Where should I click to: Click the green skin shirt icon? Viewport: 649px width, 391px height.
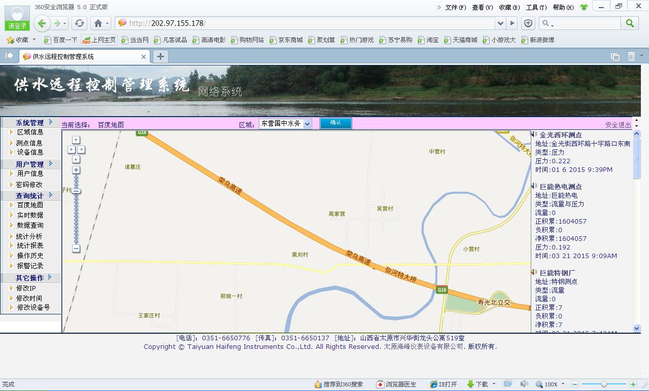coord(584,7)
